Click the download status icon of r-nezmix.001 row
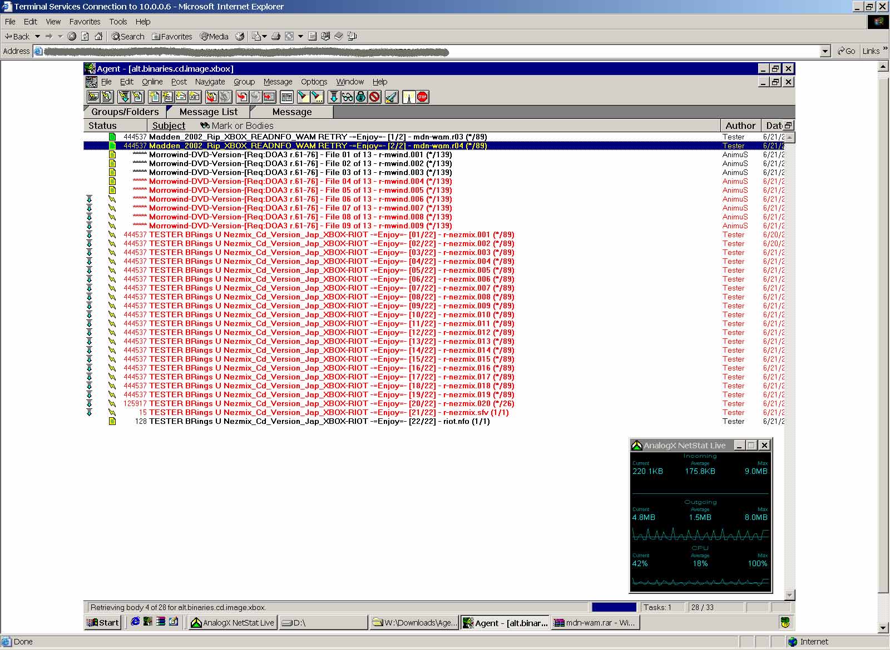 click(89, 235)
